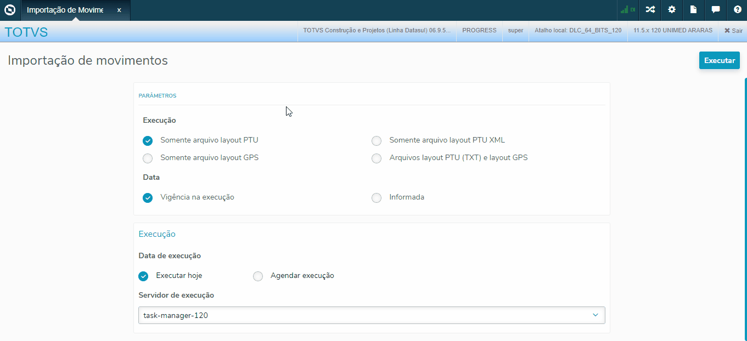
Task: Switch to the 'Importação de Movimentos' tab
Action: 65,10
